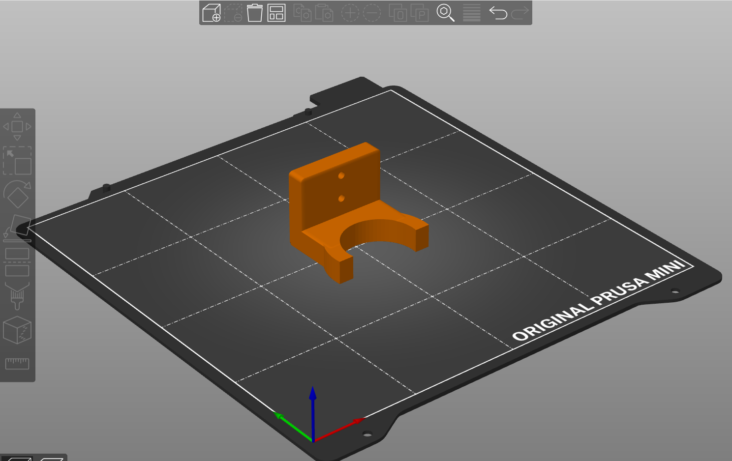Image resolution: width=732 pixels, height=461 pixels.
Task: Click the Copy icon in top toolbar
Action: (303, 13)
